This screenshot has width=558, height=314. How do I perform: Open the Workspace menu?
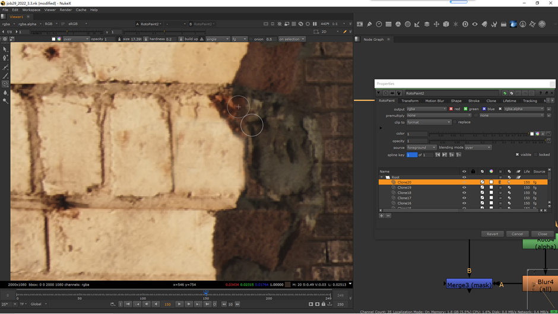point(31,10)
